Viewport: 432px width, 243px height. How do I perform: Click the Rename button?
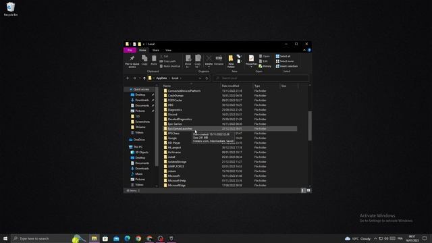point(219,60)
